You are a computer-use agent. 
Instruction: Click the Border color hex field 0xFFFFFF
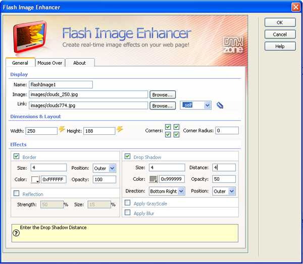pyautogui.click(x=54, y=179)
